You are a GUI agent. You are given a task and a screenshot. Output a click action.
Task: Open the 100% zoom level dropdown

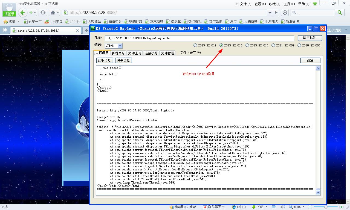304,207
